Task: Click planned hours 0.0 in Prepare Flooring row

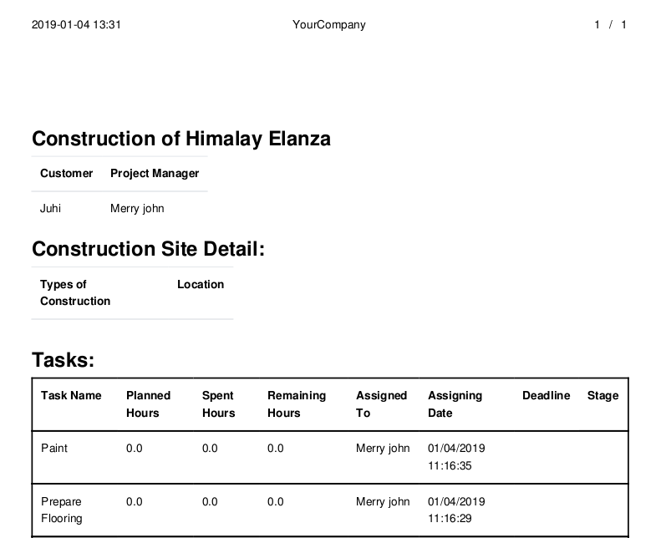Action: [x=134, y=502]
